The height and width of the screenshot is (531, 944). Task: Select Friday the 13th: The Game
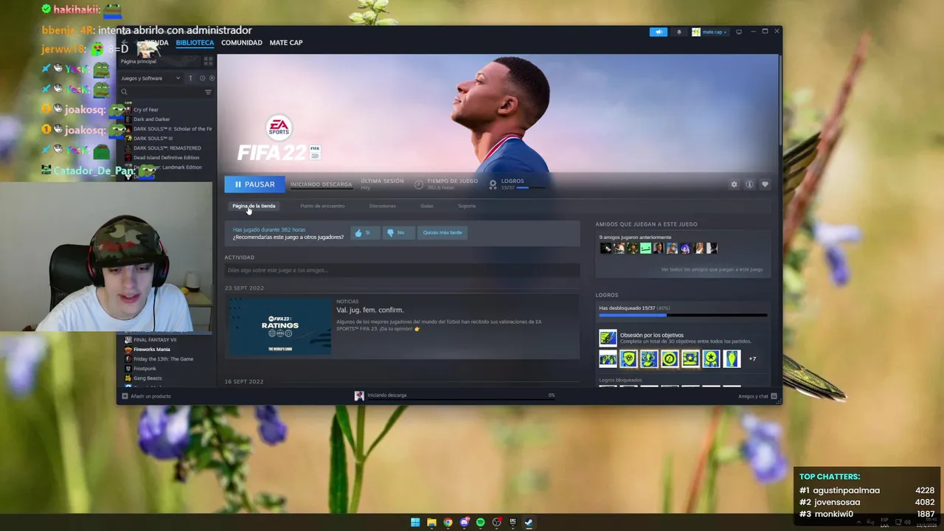163,359
